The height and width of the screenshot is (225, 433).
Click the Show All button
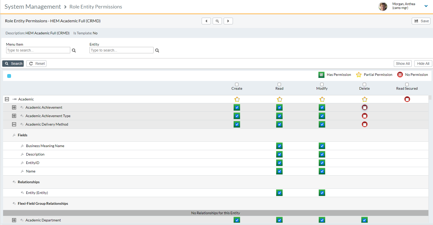tap(402, 64)
